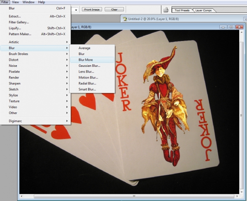Screen dimensions: 247x201
Task: Apply Blur More filter
Action: [92, 60]
